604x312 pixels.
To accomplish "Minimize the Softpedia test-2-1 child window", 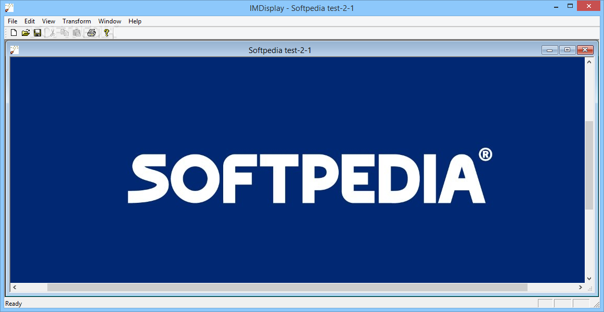I will tap(550, 50).
